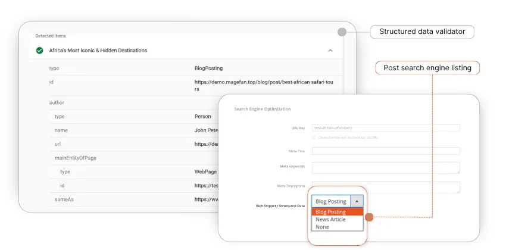
Task: Collapse the Africa's Most Iconic item chevron
Action: 330,51
